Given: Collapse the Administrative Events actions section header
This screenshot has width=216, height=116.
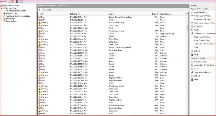Looking at the screenshot, I should 203,9.
